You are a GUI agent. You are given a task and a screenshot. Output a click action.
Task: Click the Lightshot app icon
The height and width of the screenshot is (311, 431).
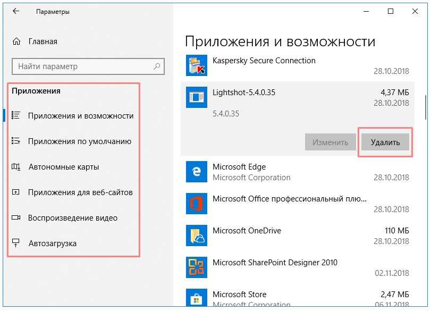pyautogui.click(x=197, y=97)
